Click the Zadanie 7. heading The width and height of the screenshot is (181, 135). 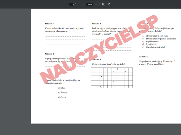click(144, 57)
